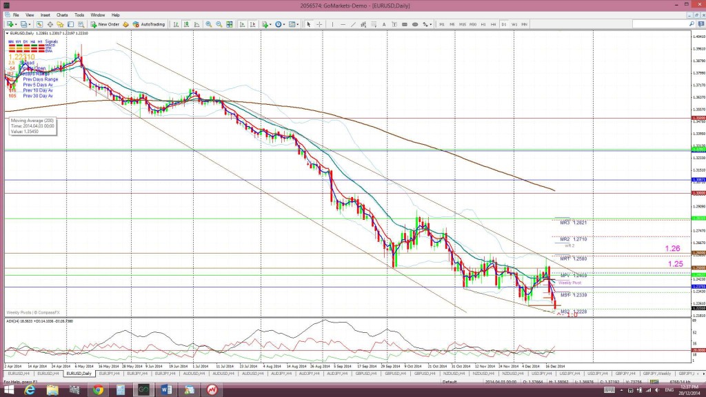
Task: Switch to H4 timeframe
Action: click(x=494, y=24)
